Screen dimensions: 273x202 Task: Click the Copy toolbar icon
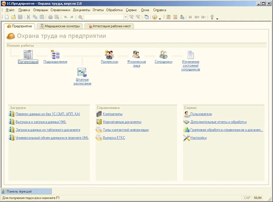pos(35,17)
